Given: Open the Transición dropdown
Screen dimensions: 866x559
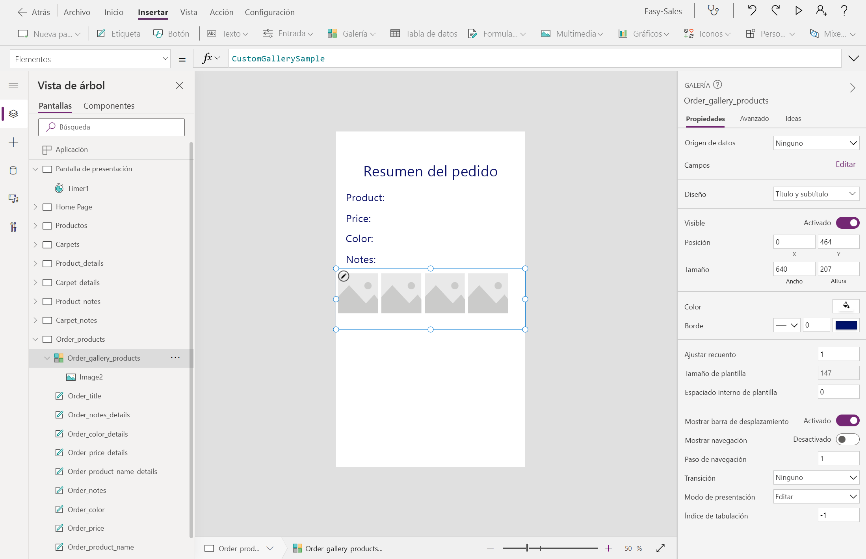Looking at the screenshot, I should pos(816,478).
